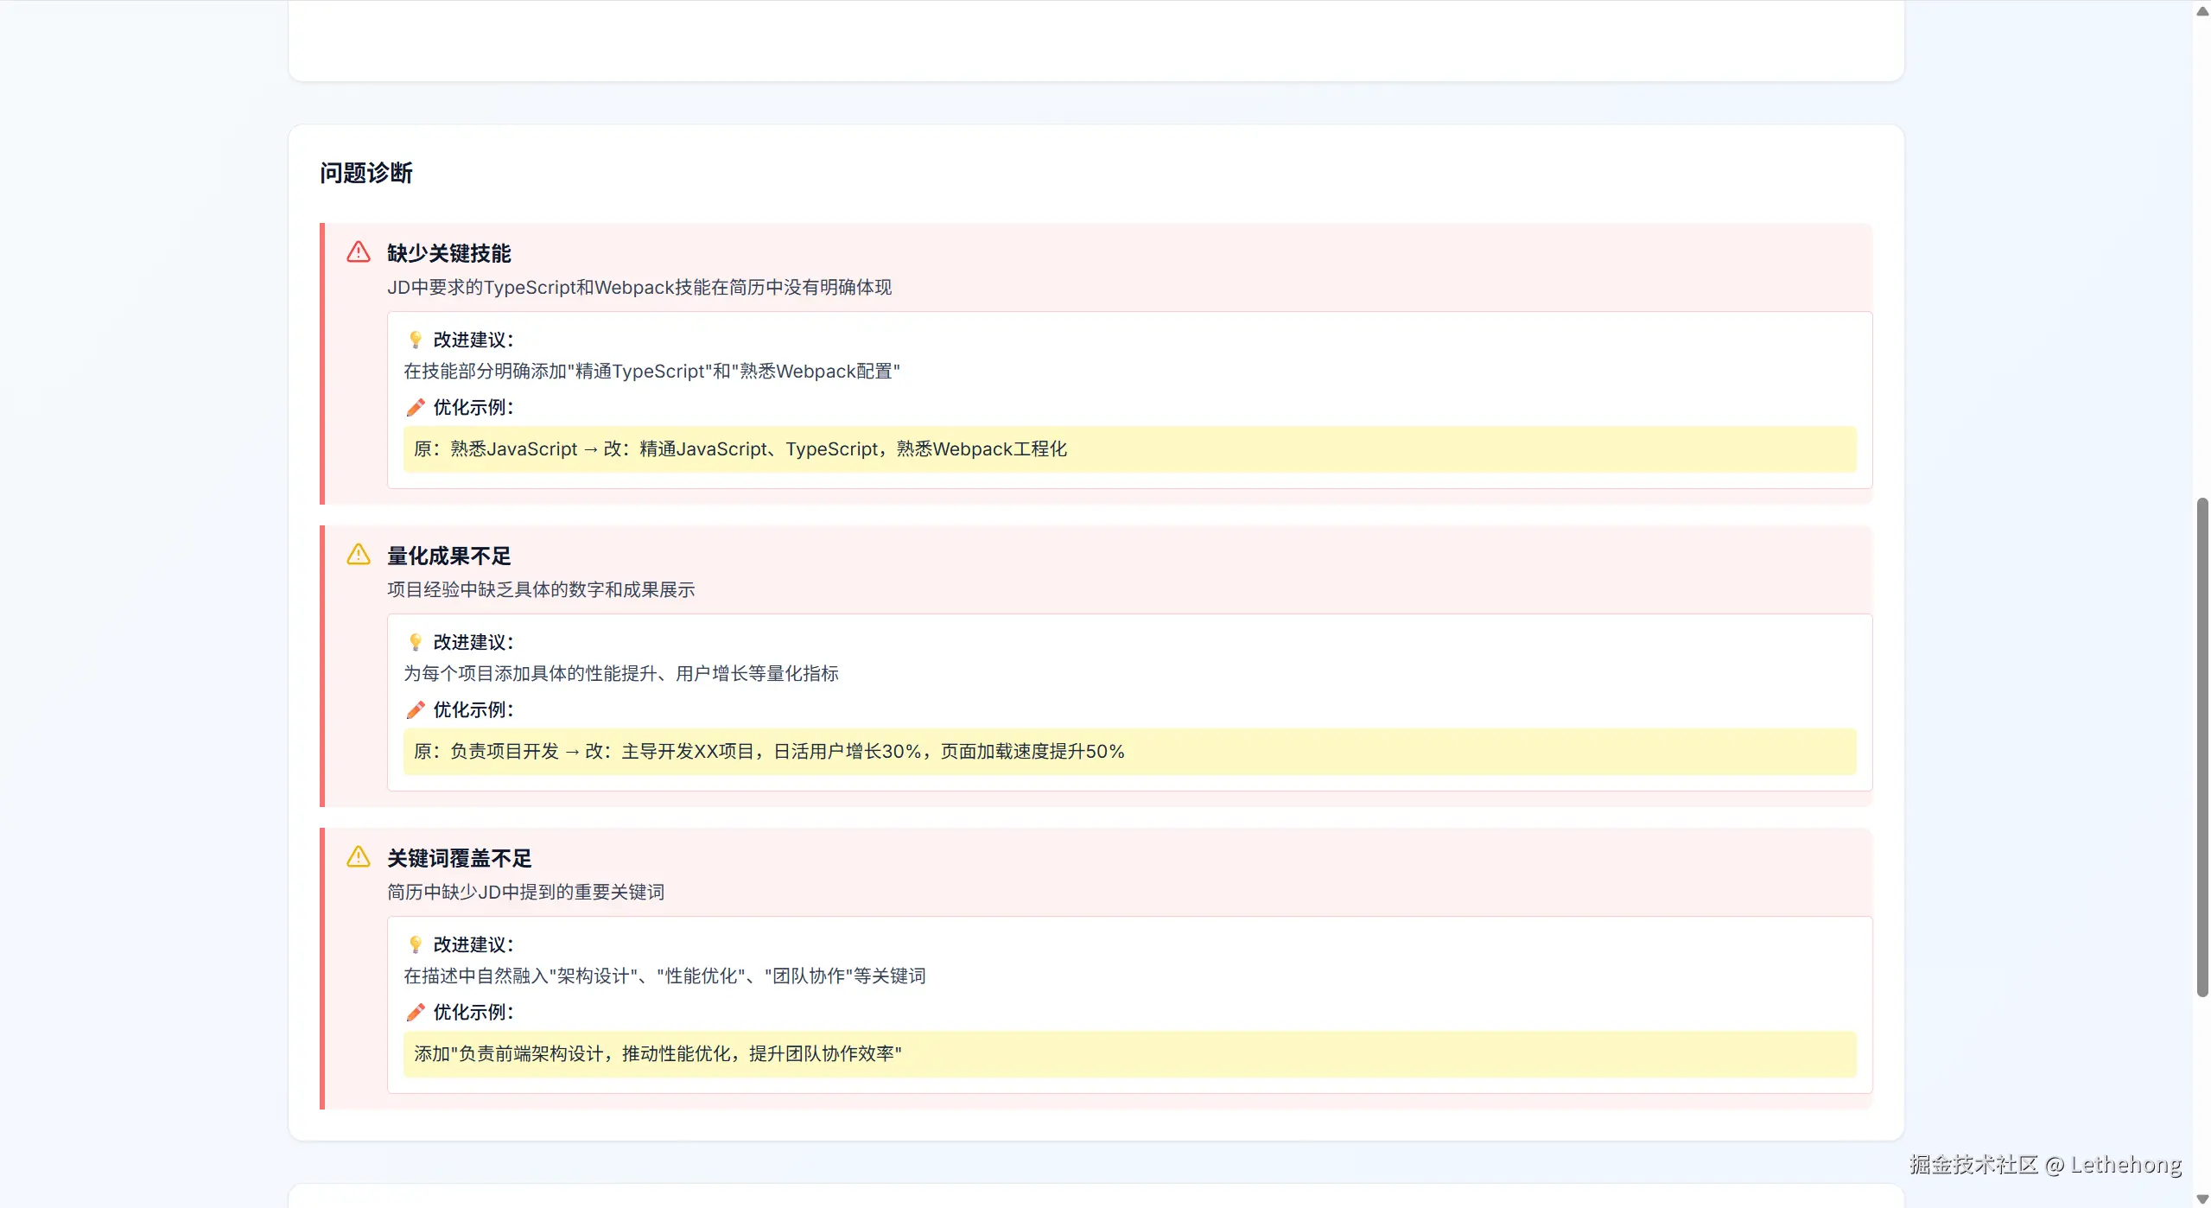Click lightbulb icon in 缺少关键技能 suggestion
Screen dimensions: 2211x1208
click(x=416, y=340)
